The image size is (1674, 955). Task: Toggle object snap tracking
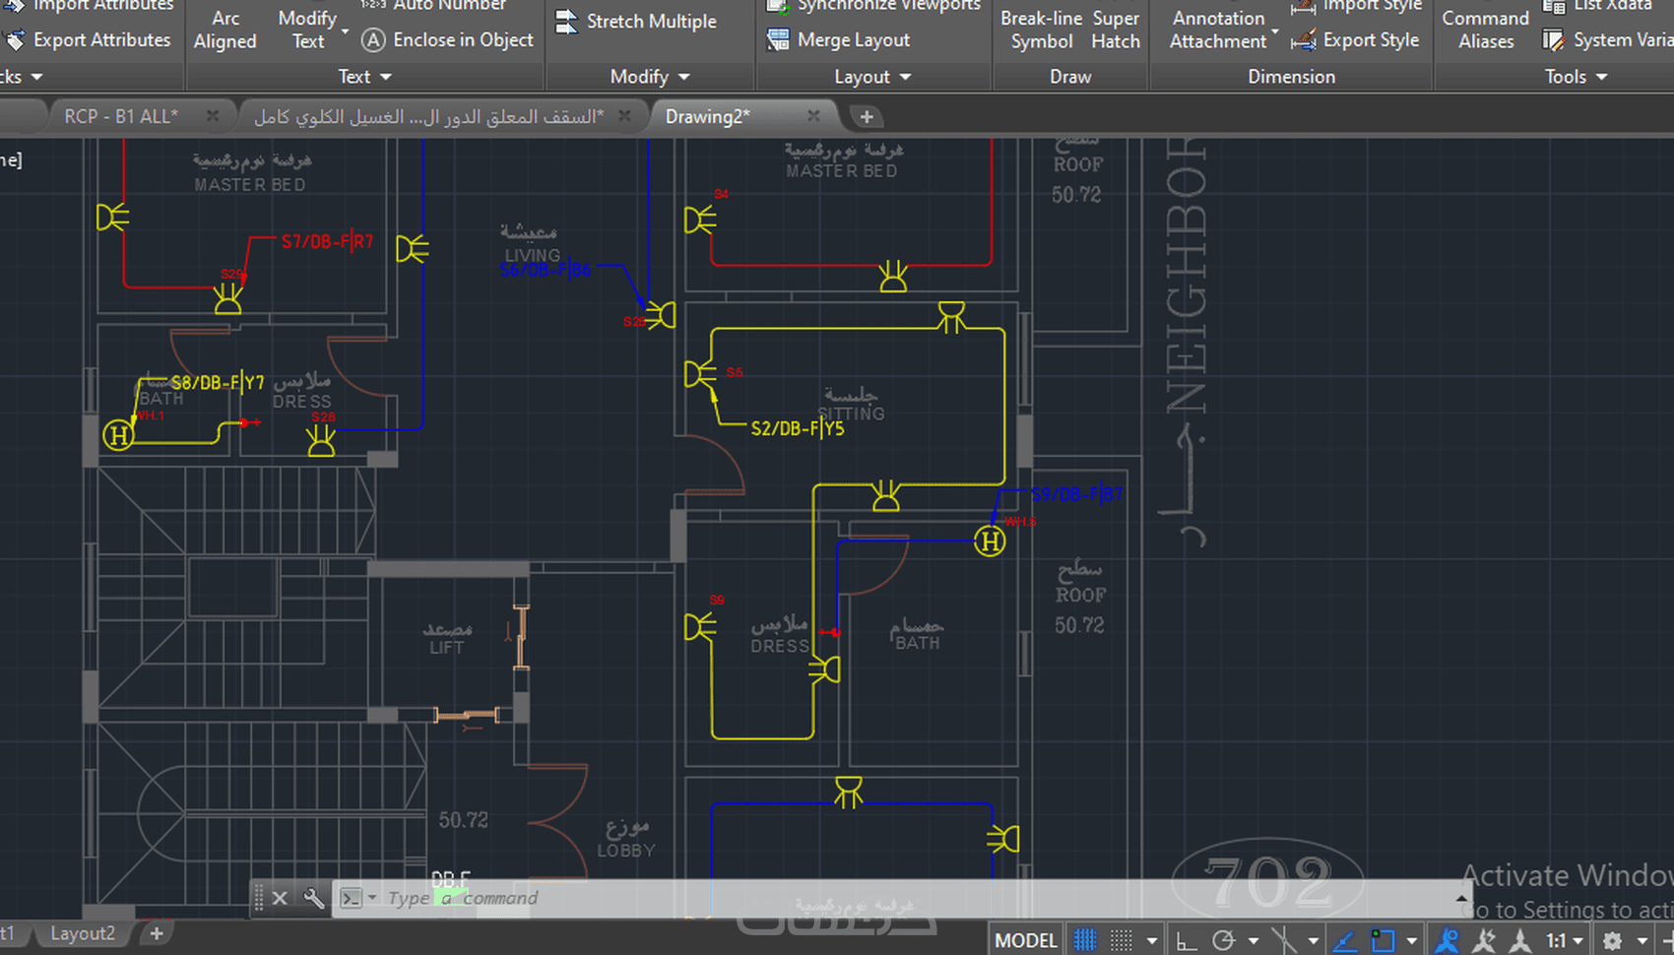[x=1345, y=941]
